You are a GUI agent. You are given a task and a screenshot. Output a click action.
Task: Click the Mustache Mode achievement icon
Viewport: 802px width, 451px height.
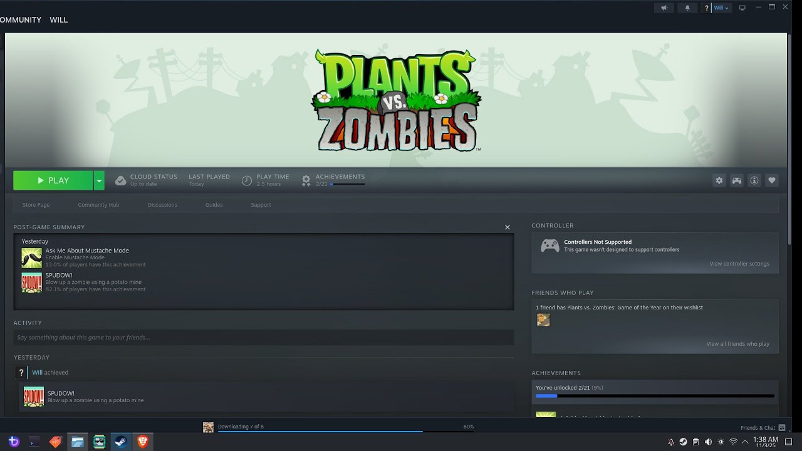pyautogui.click(x=32, y=257)
